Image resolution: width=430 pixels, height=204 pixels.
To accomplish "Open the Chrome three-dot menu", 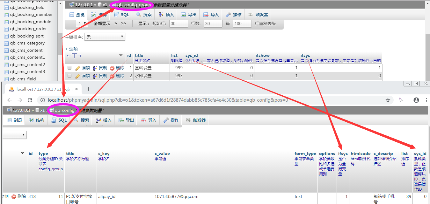I will pos(426,100).
